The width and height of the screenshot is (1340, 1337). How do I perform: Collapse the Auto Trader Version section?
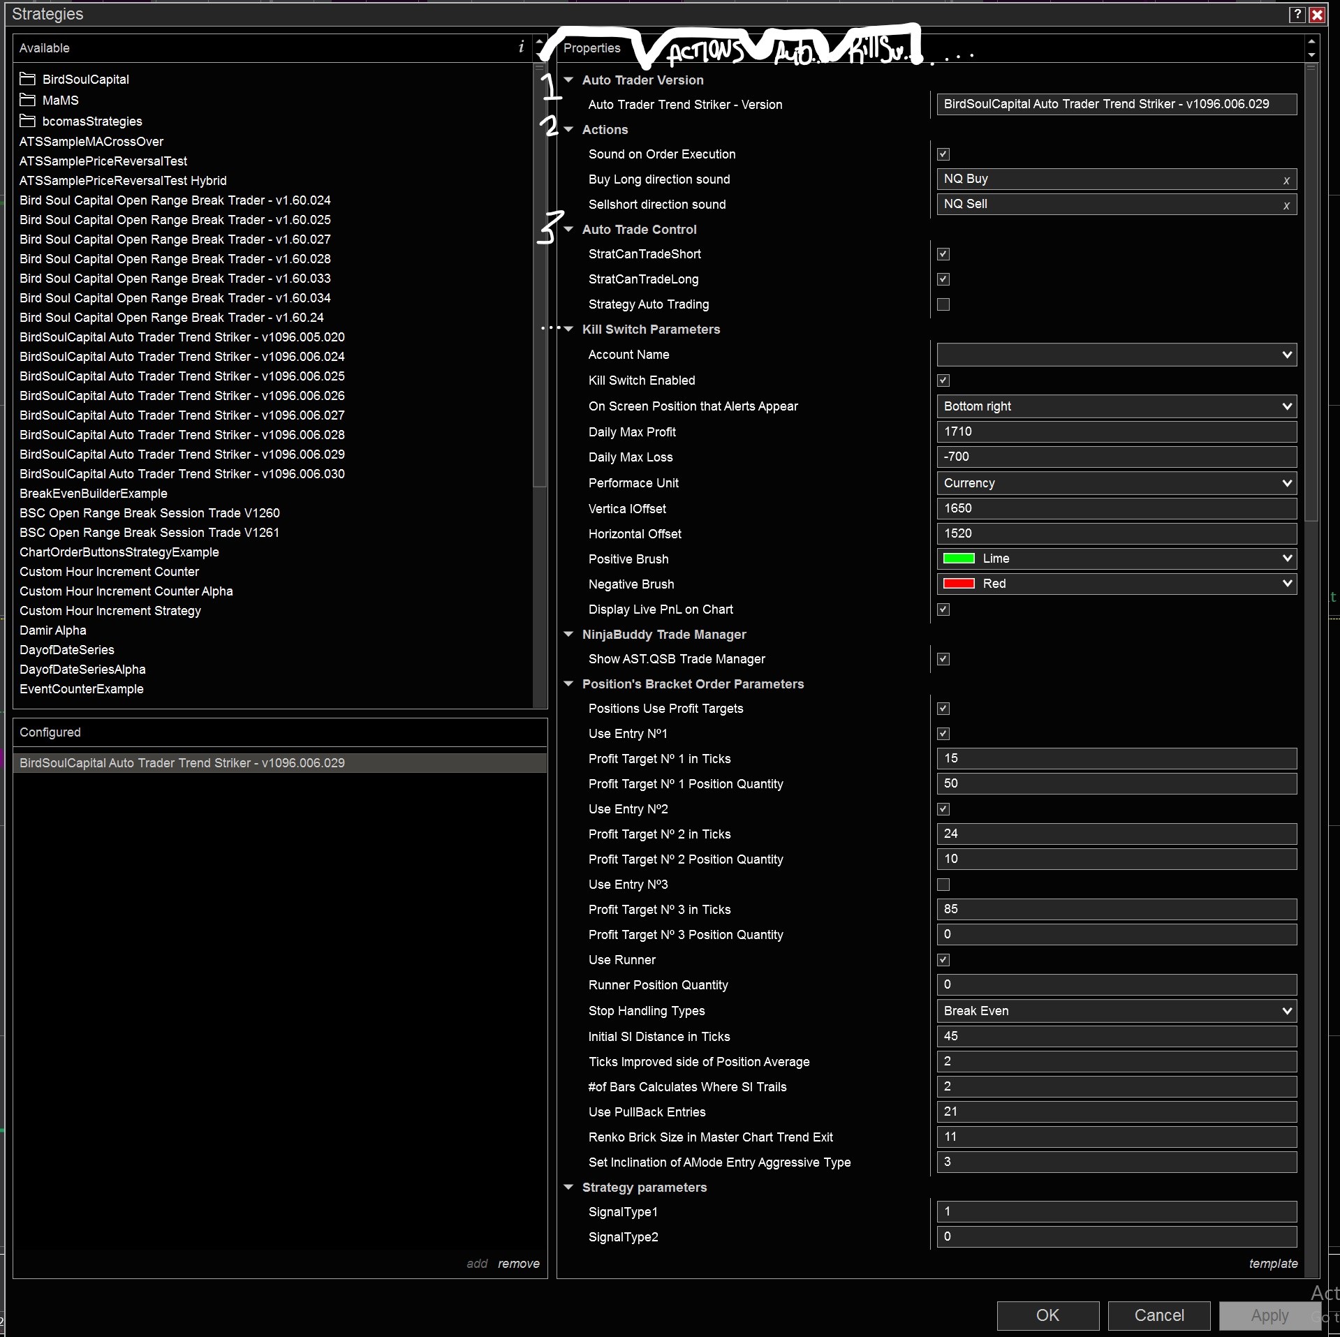[568, 80]
